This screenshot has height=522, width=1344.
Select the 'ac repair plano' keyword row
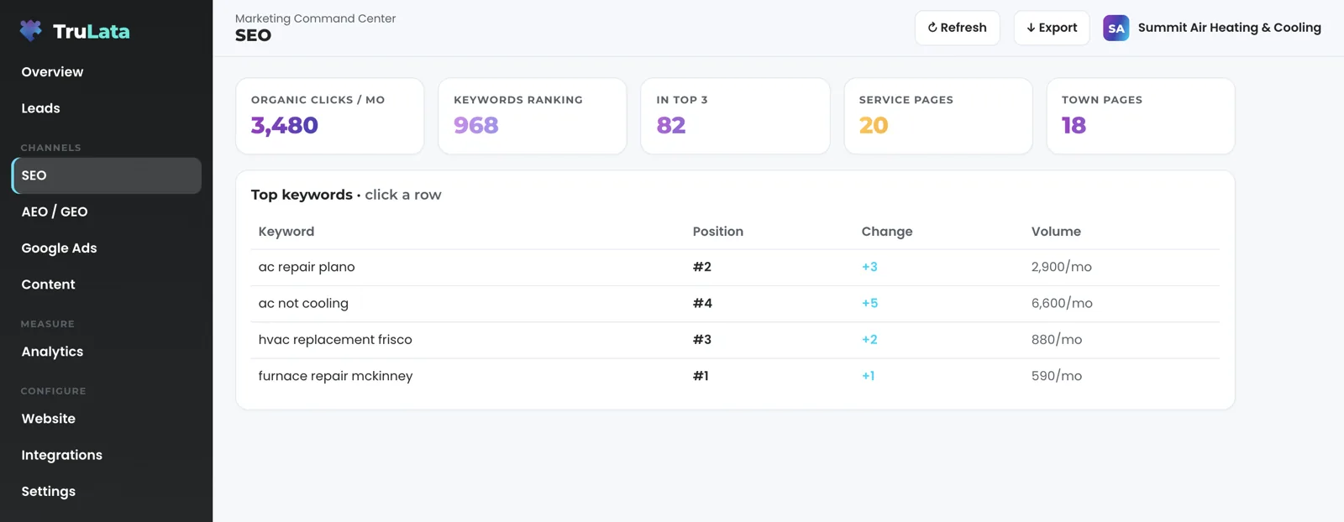coord(735,267)
